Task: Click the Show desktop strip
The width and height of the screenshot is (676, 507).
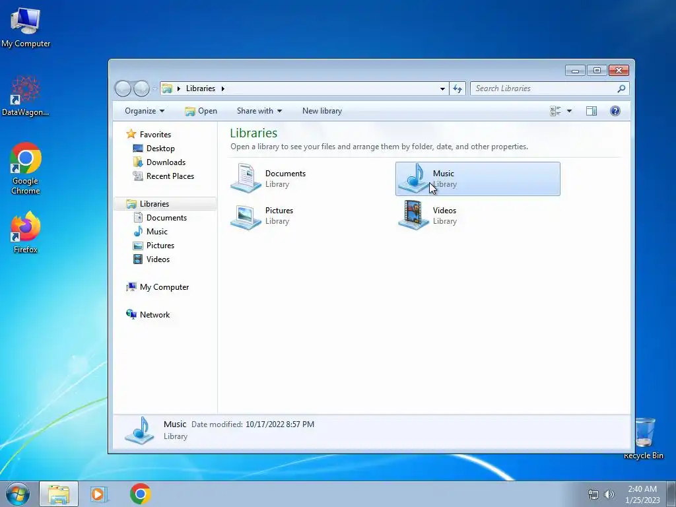Action: pos(671,494)
